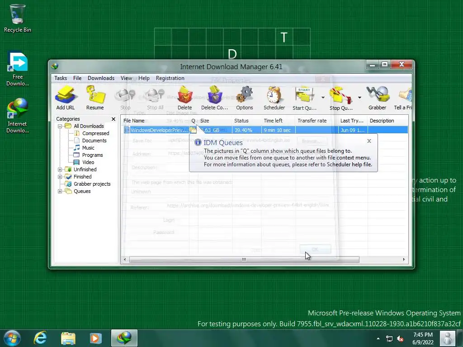Open the Windows Start orb
Image resolution: width=463 pixels, height=347 pixels.
(12, 338)
